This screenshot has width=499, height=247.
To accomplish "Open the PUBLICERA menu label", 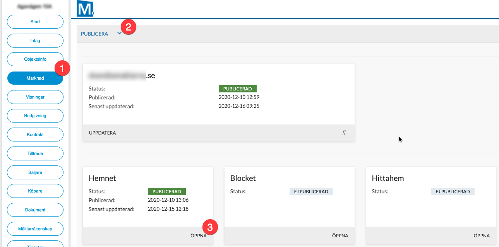I will click(x=94, y=34).
